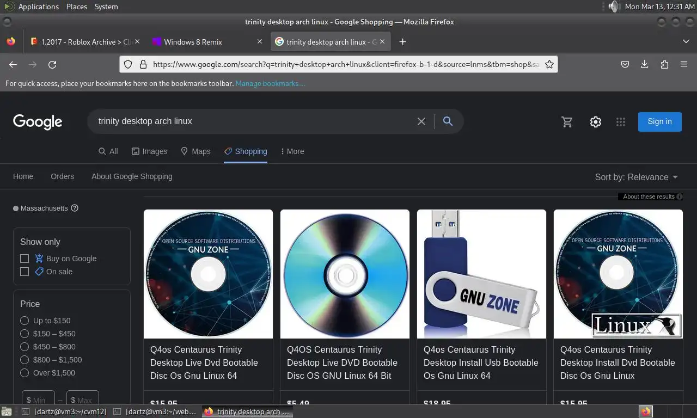Select the Over $1,500 price range
This screenshot has width=697, height=418.
[25, 373]
